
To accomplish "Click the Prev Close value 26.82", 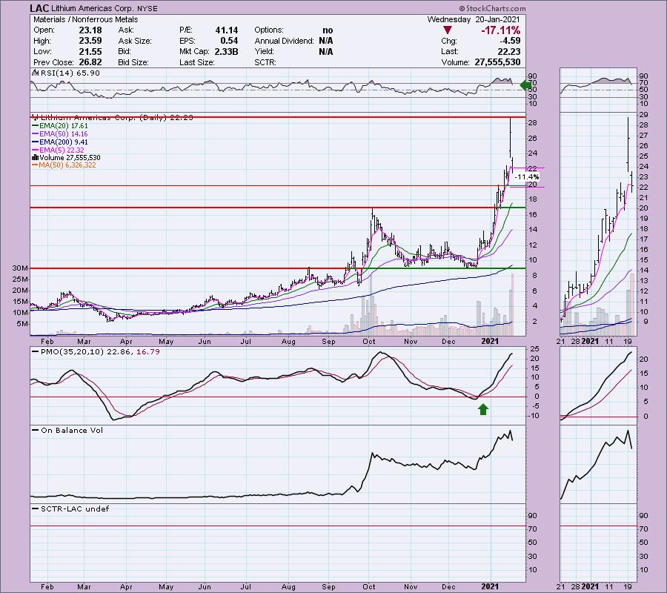I will coord(90,62).
